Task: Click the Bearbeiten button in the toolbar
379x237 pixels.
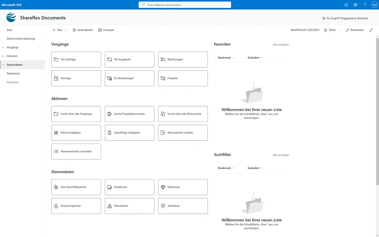Action: pyautogui.click(x=355, y=30)
